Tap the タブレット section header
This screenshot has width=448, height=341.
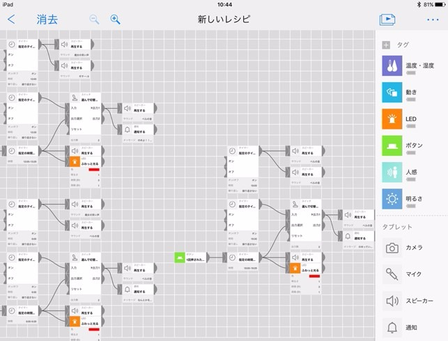[x=397, y=227]
